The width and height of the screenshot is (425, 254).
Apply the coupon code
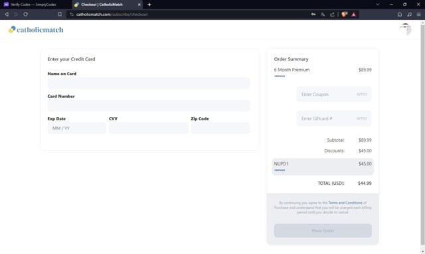[x=361, y=94]
